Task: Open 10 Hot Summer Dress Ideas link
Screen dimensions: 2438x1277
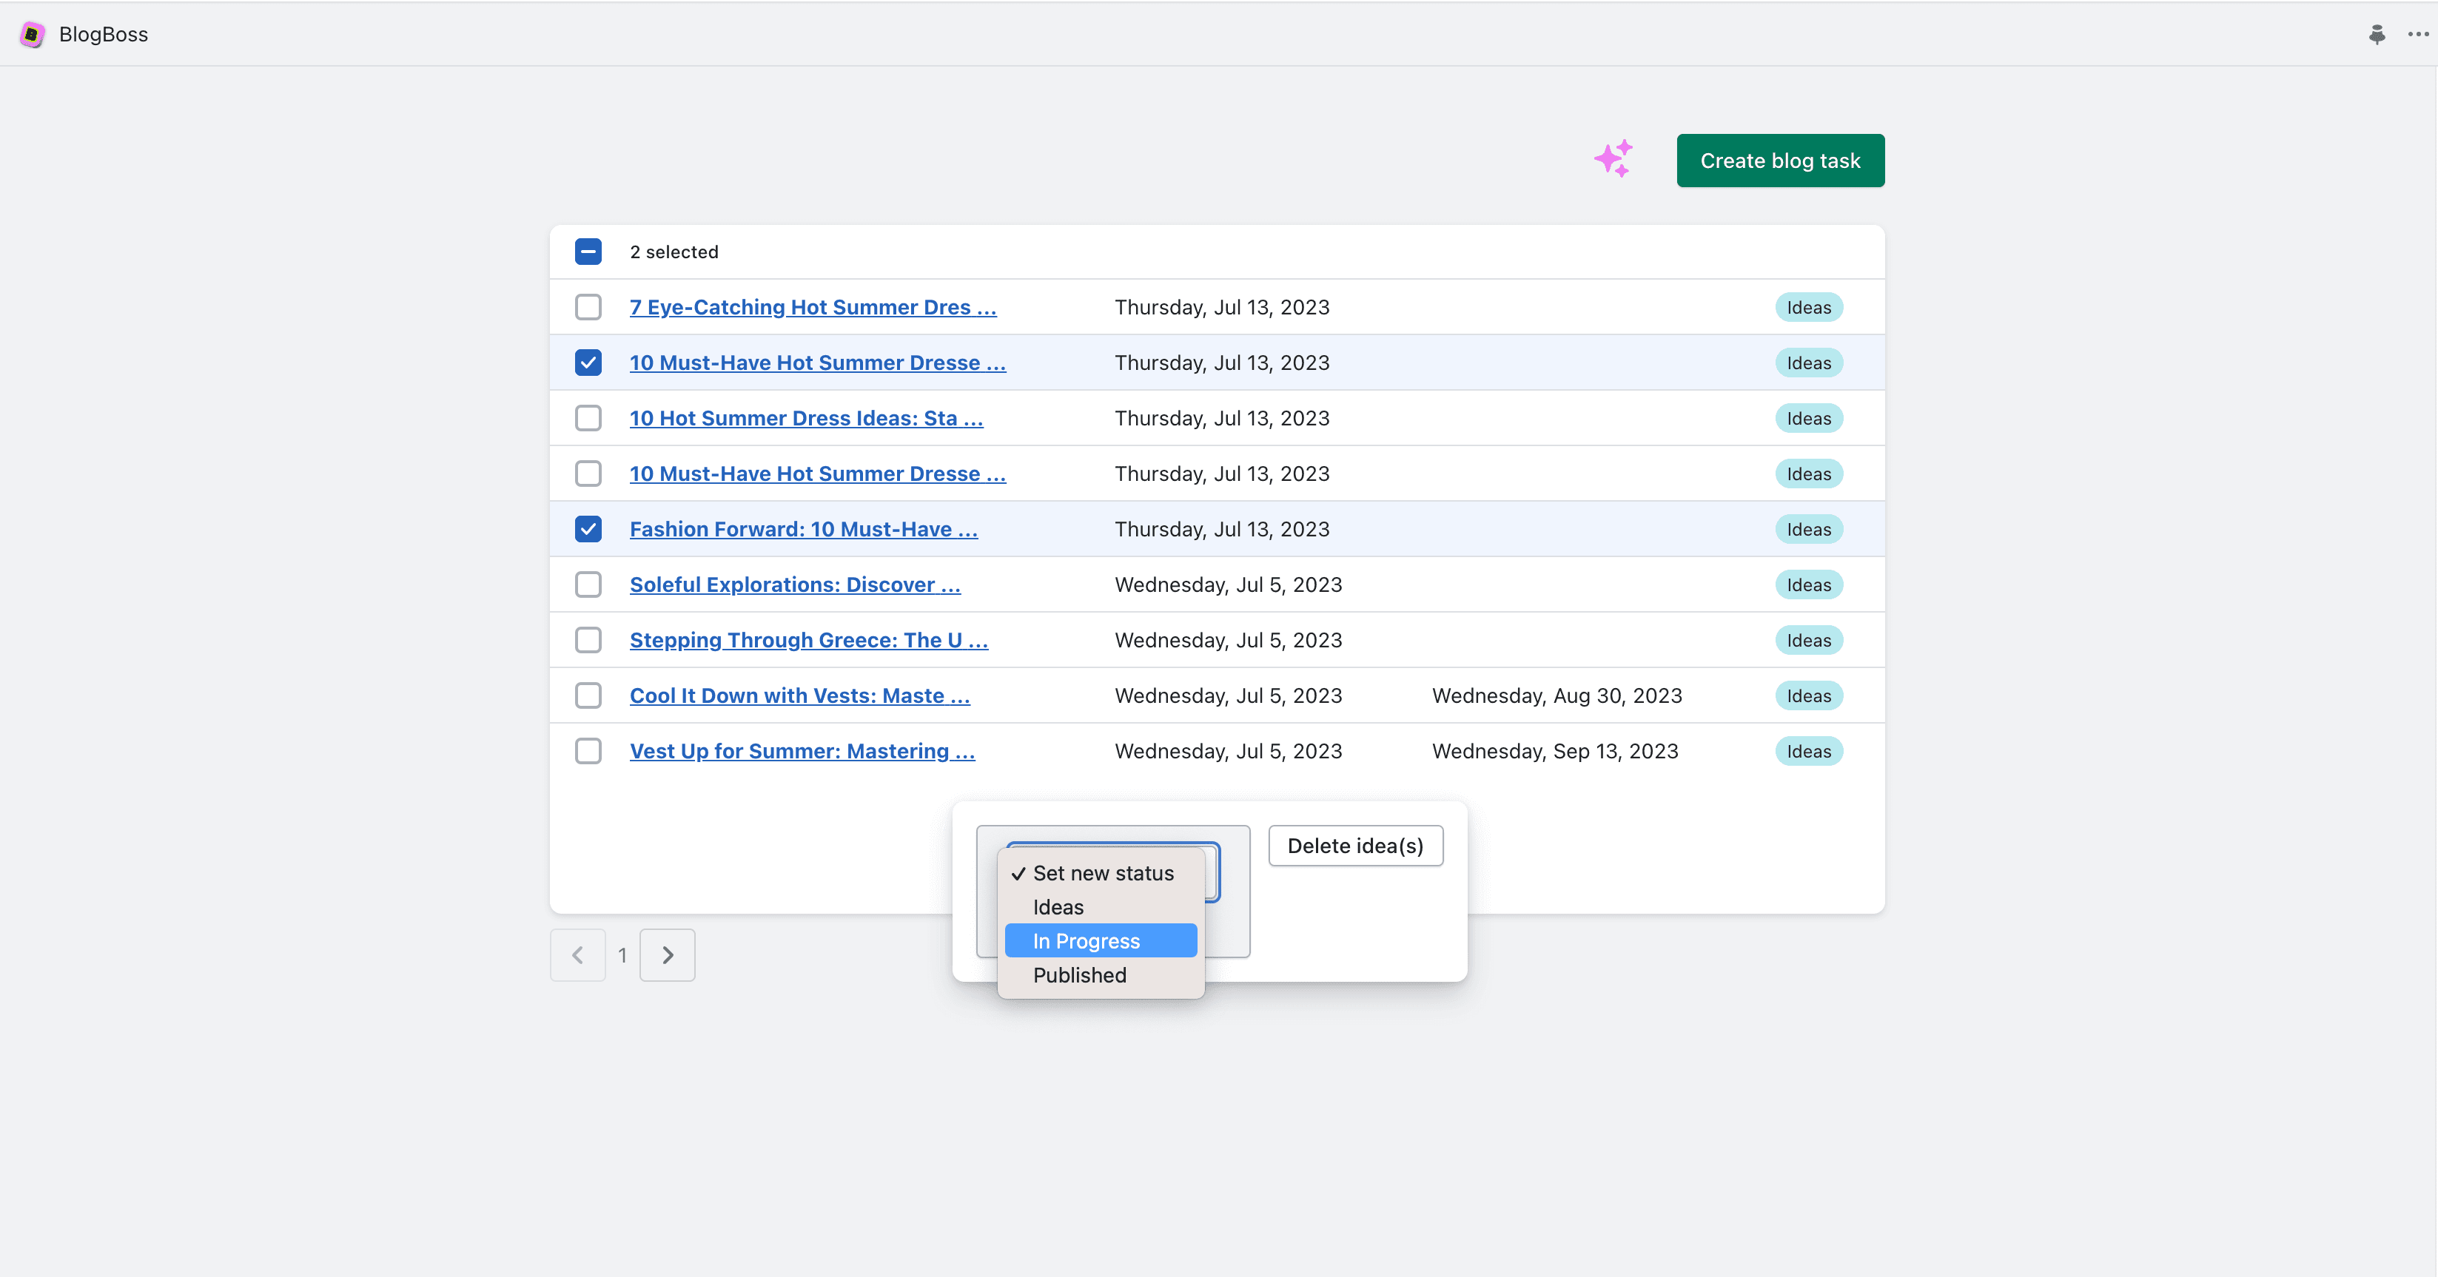Action: coord(805,418)
